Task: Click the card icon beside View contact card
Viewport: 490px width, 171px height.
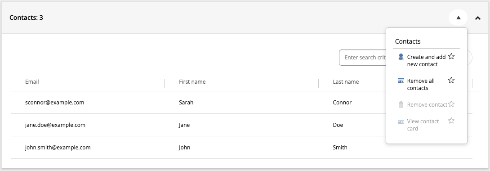Action: click(x=401, y=121)
